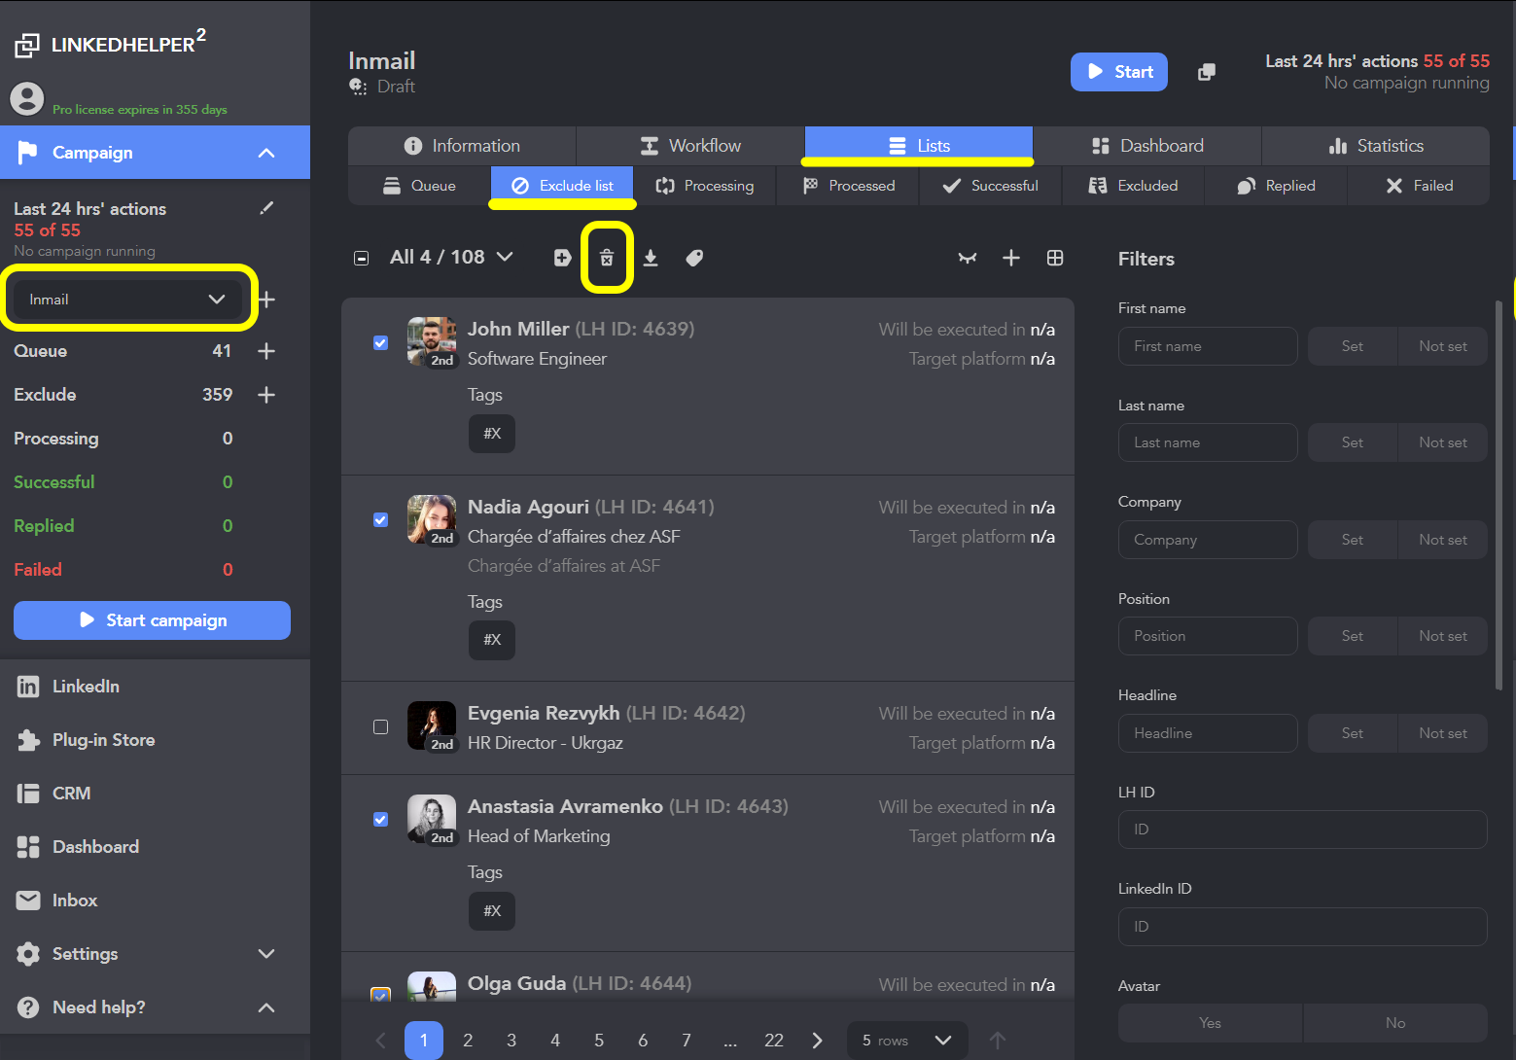
Task: Go to next page arrow in pagination
Action: pos(817,1041)
